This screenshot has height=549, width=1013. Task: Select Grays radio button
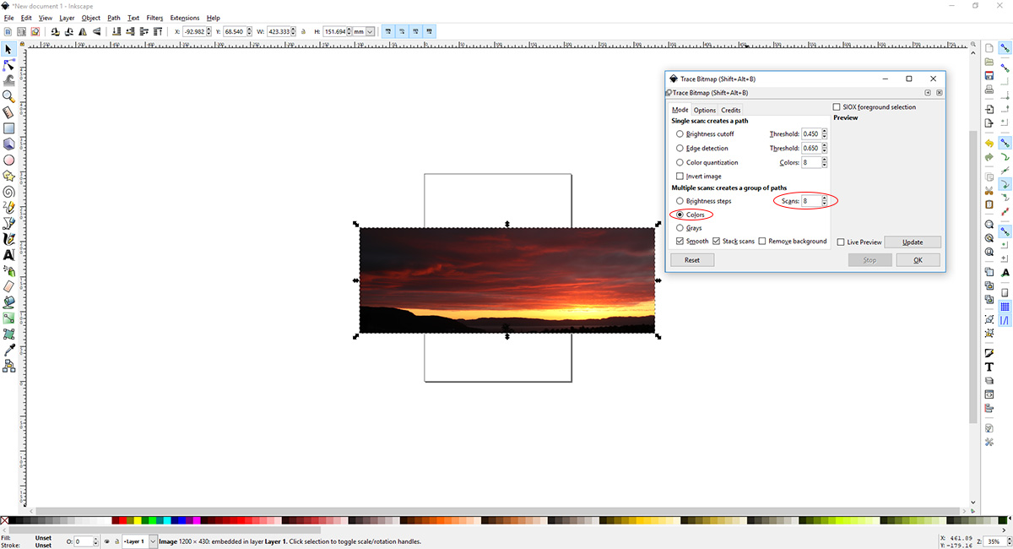pyautogui.click(x=680, y=228)
